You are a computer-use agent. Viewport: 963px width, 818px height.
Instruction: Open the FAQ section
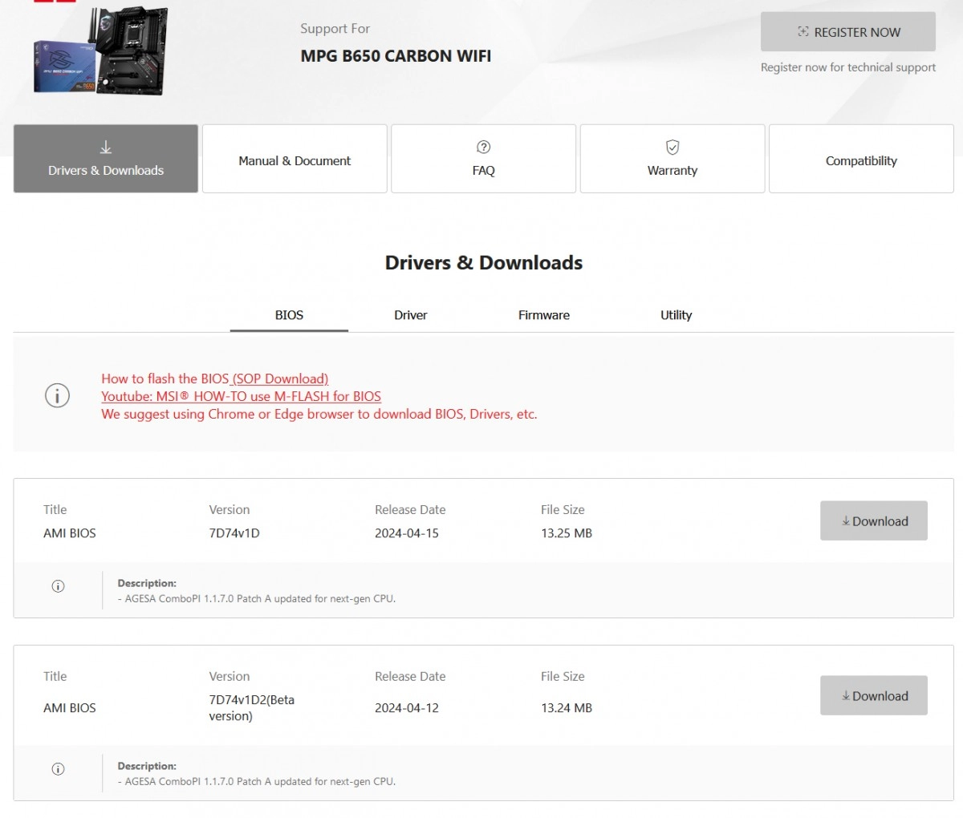[483, 159]
